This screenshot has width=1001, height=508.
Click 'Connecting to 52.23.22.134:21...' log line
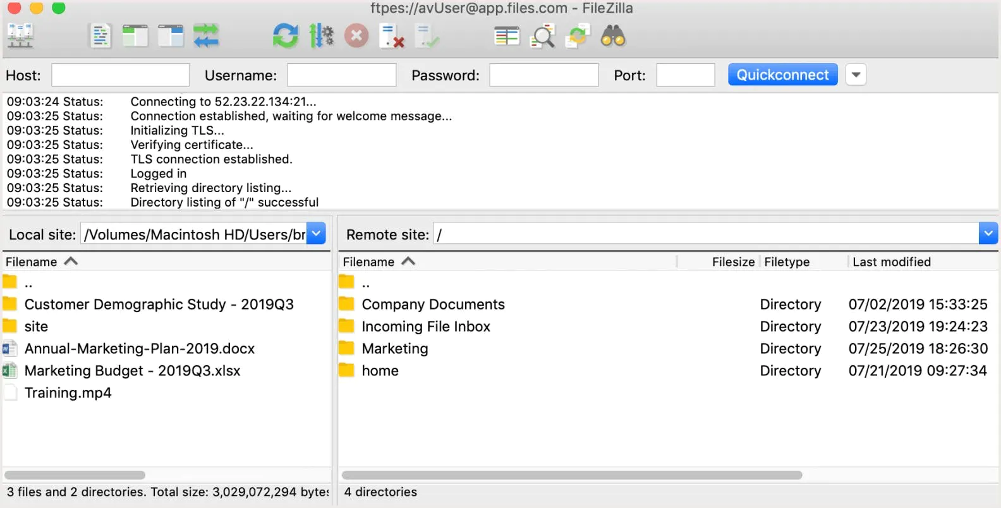[223, 101]
